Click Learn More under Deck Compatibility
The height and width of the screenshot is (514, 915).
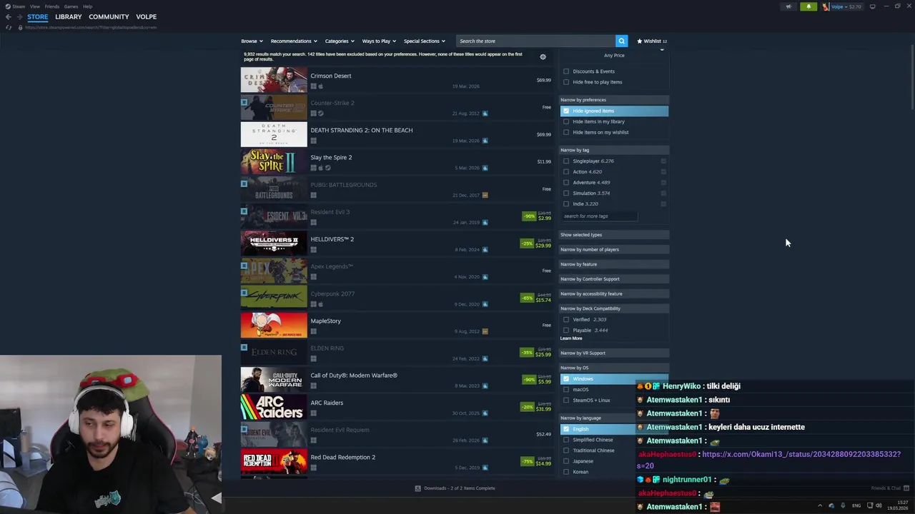coord(571,338)
